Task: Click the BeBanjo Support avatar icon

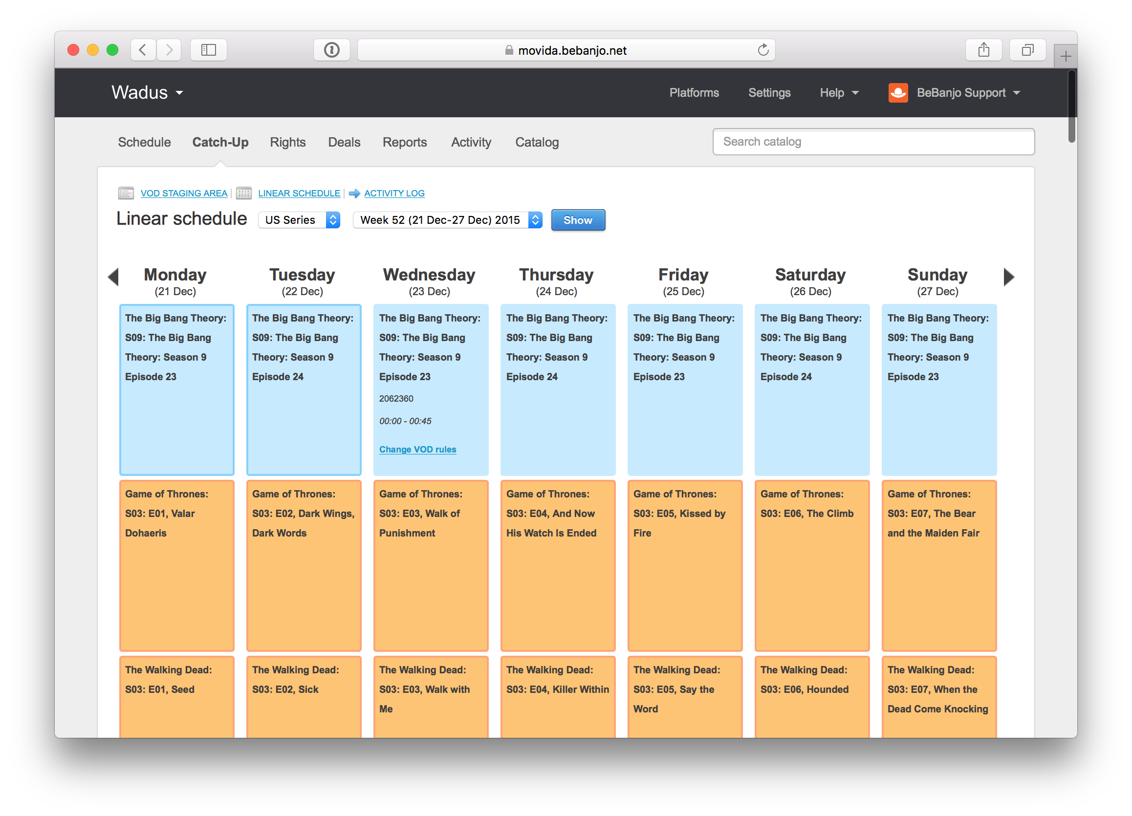Action: pos(897,93)
